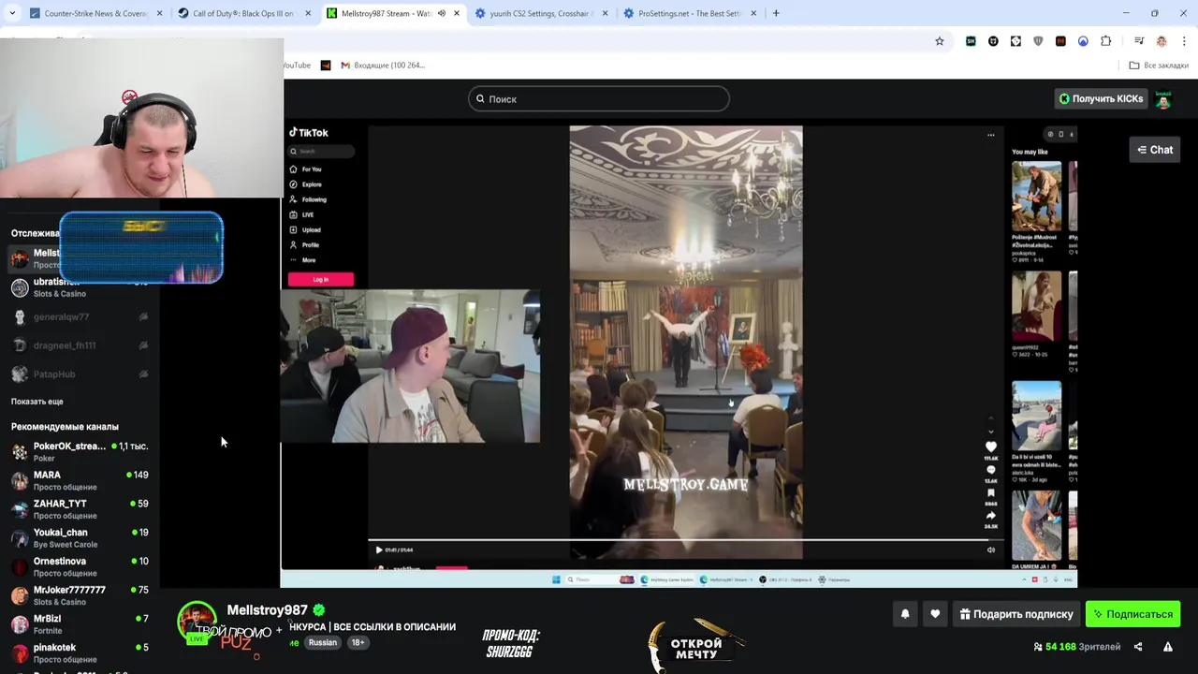Toggle the Chat panel button

1155,150
